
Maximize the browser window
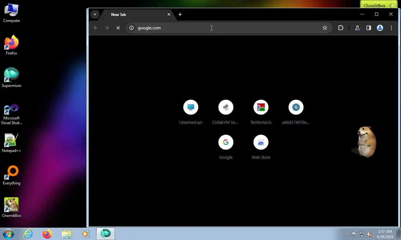(377, 14)
